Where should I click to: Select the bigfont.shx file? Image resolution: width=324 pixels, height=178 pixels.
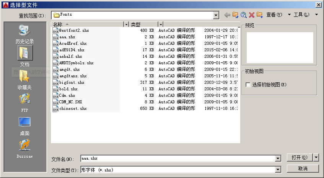(x=72, y=82)
